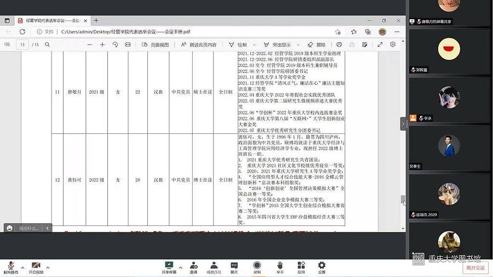Select the 擦除 eraser tool
This screenshot has width=493, height=277.
(316, 44)
